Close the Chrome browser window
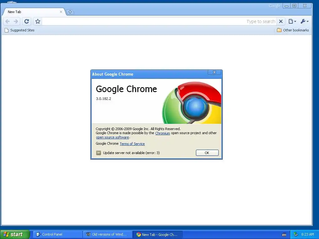The image size is (319, 239). [x=305, y=6]
